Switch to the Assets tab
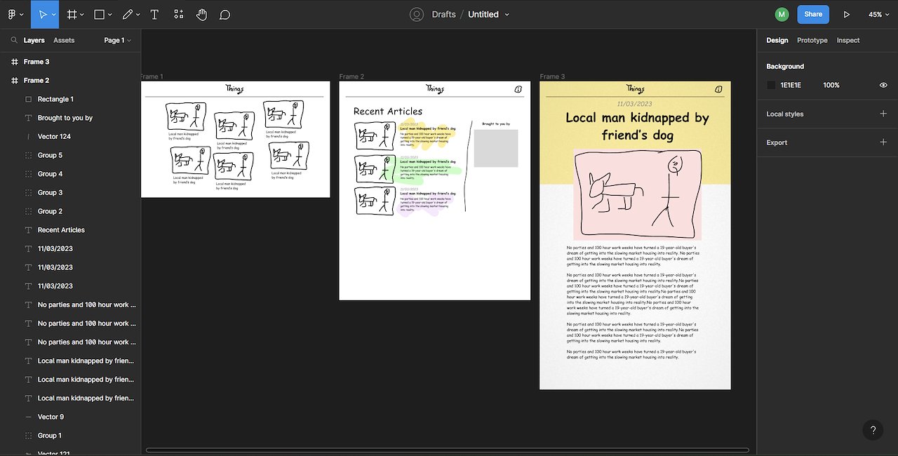Screen dimensions: 898x456 pyautogui.click(x=64, y=40)
